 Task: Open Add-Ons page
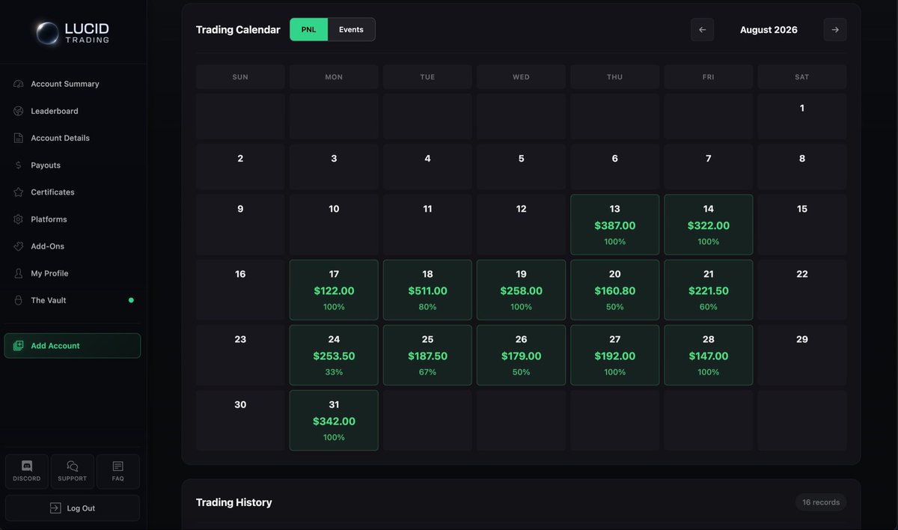click(73, 246)
